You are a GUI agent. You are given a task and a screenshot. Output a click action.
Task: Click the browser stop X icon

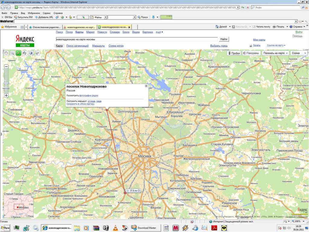tap(248, 7)
